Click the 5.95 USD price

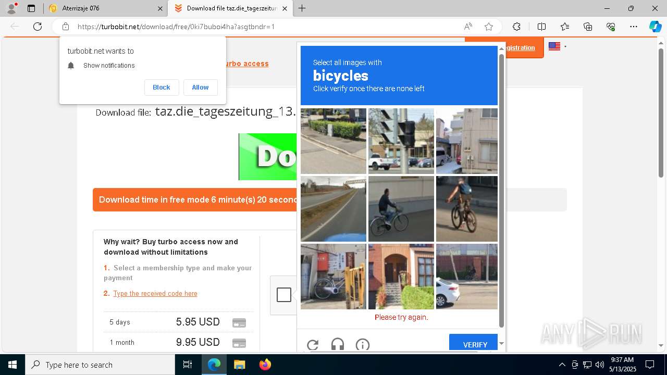click(198, 322)
